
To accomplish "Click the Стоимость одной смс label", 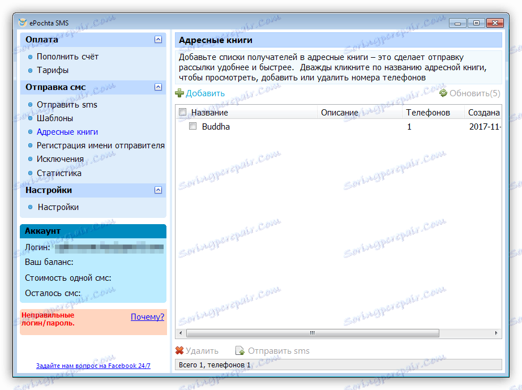I will tap(68, 278).
